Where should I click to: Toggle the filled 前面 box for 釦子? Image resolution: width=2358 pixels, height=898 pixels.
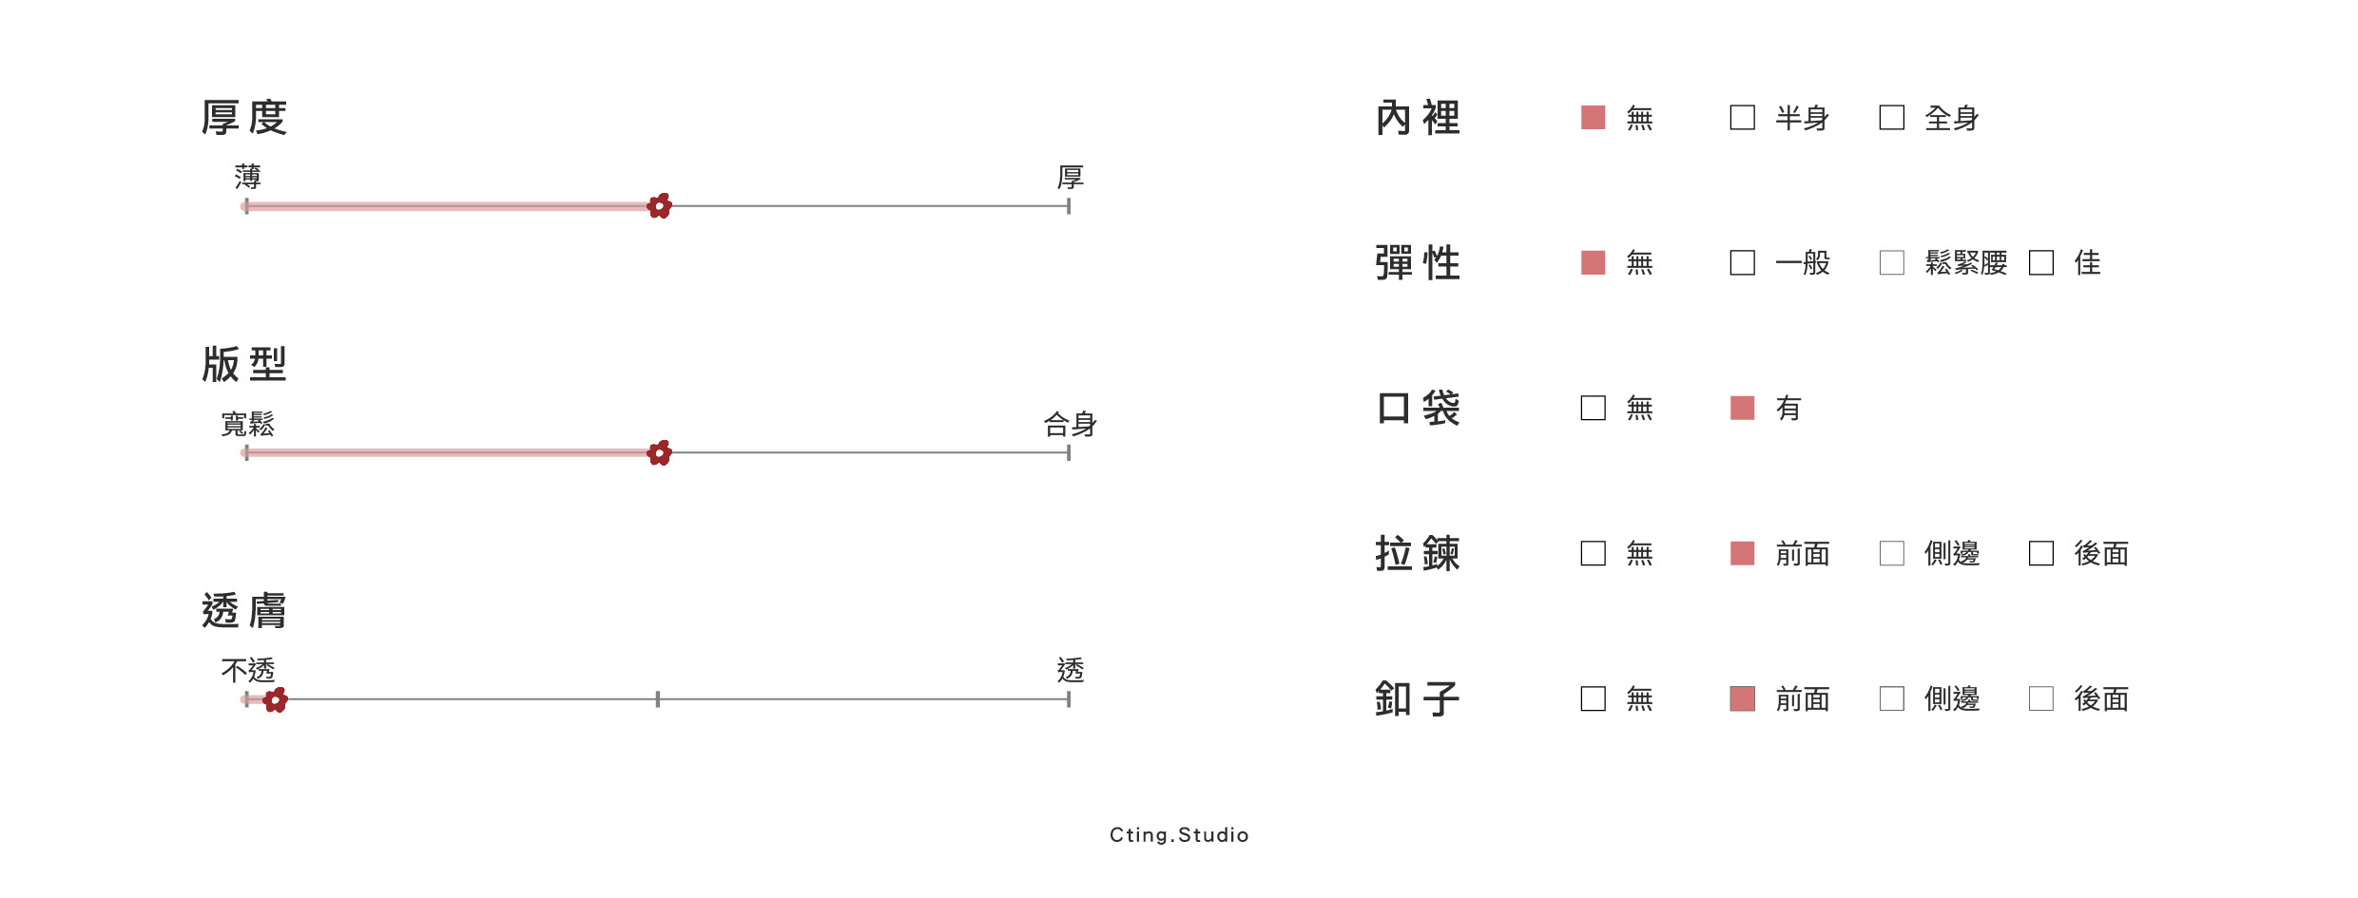point(1742,699)
